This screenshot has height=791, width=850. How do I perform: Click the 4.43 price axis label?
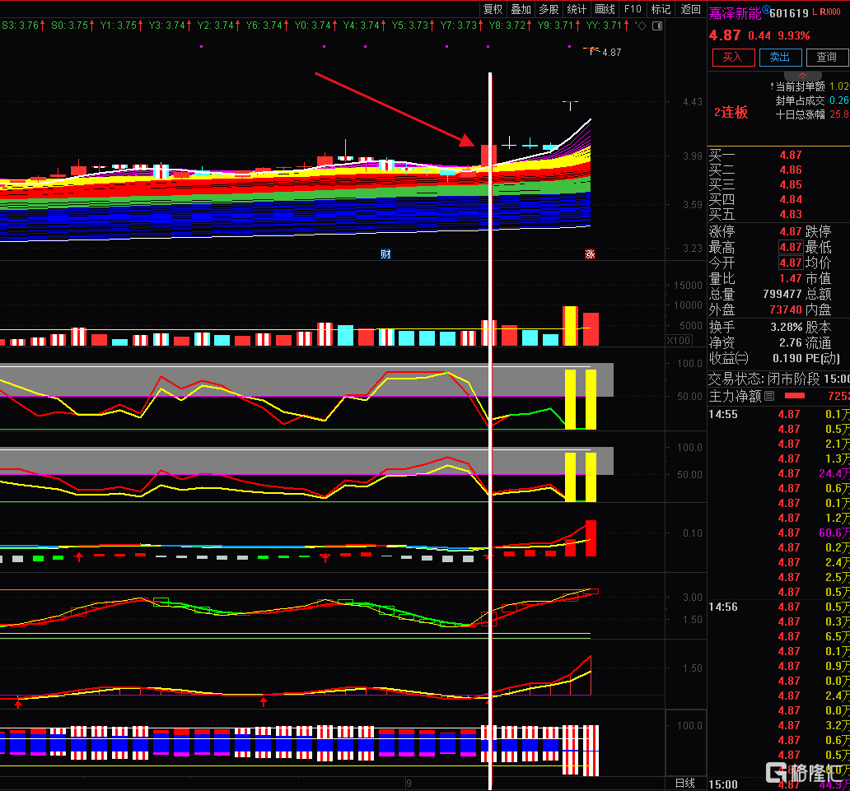(692, 102)
